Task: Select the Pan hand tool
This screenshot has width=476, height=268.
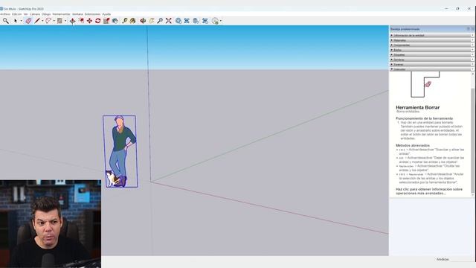Action: pyautogui.click(x=151, y=21)
